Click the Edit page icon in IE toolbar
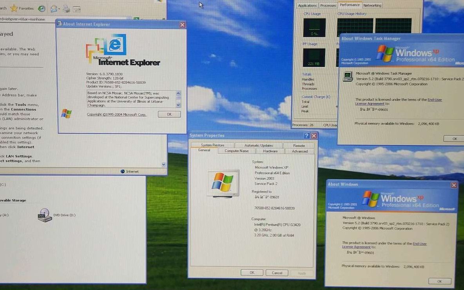 (x=77, y=9)
